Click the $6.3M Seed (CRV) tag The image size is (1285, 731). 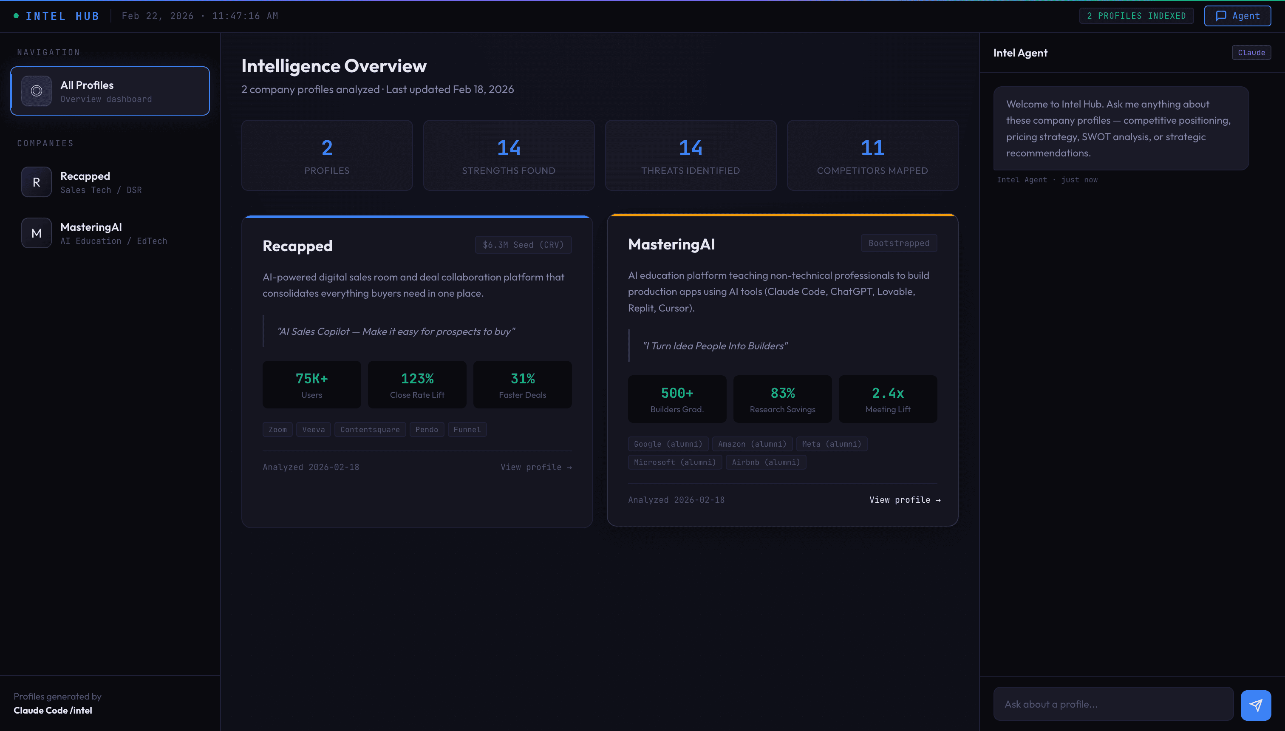tap(523, 245)
